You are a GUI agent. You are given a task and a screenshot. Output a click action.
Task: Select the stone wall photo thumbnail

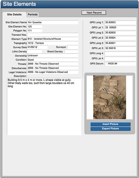click(x=109, y=97)
